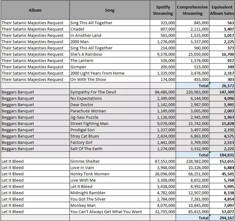The height and width of the screenshot is (221, 235).
Task: Select the 9,078,000 Spotify value
Action: point(163,123)
